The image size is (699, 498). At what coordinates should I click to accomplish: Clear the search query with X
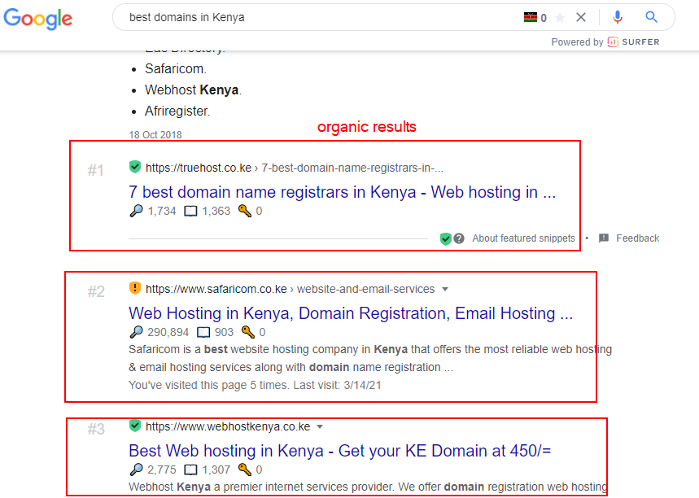[580, 17]
